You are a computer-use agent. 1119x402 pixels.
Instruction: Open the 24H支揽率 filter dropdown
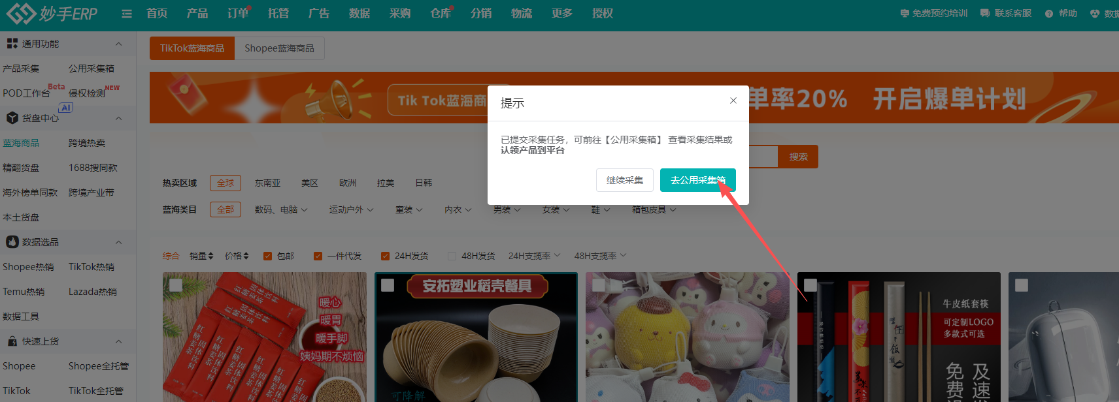click(x=535, y=256)
